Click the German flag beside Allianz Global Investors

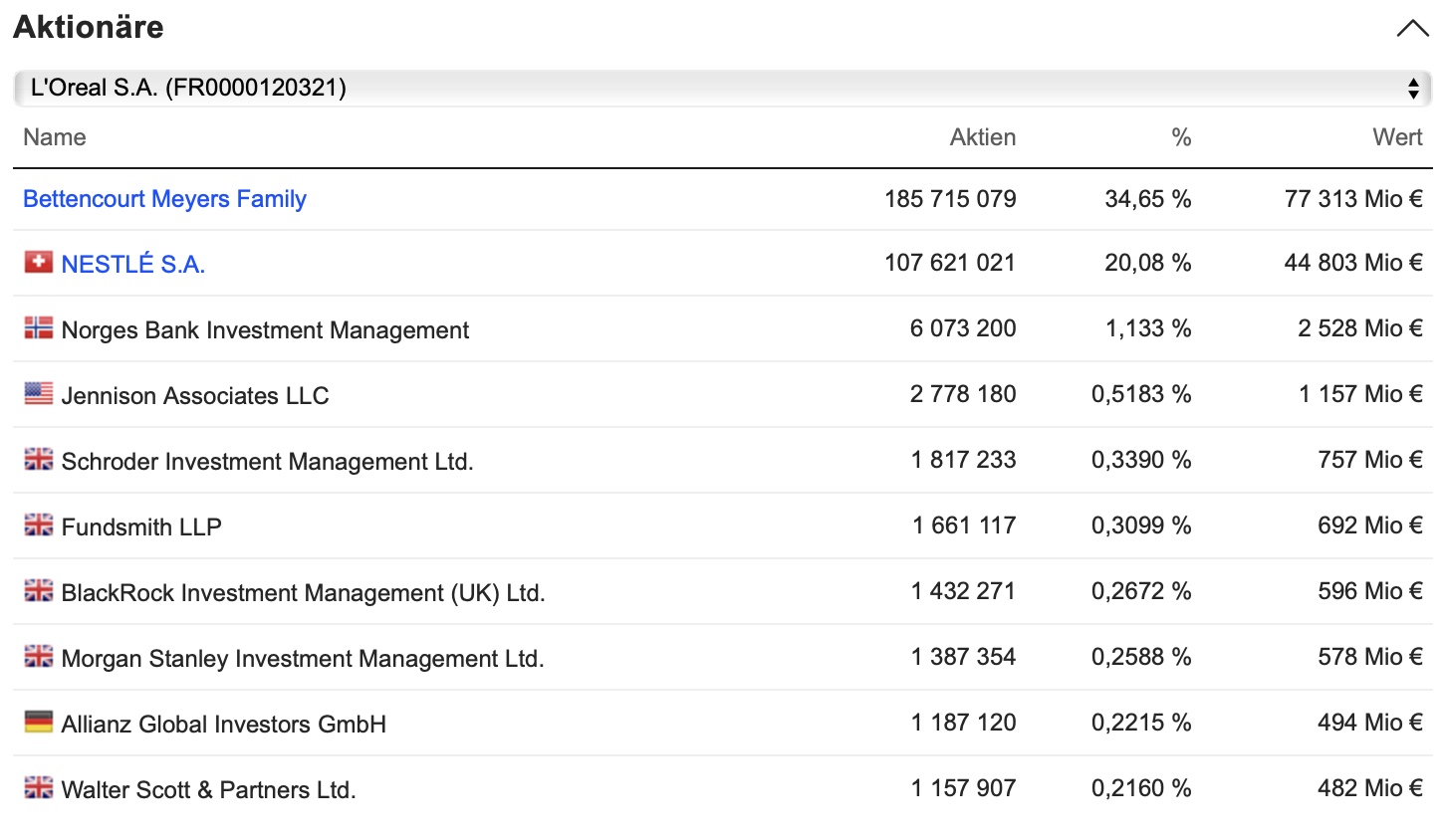(x=38, y=723)
